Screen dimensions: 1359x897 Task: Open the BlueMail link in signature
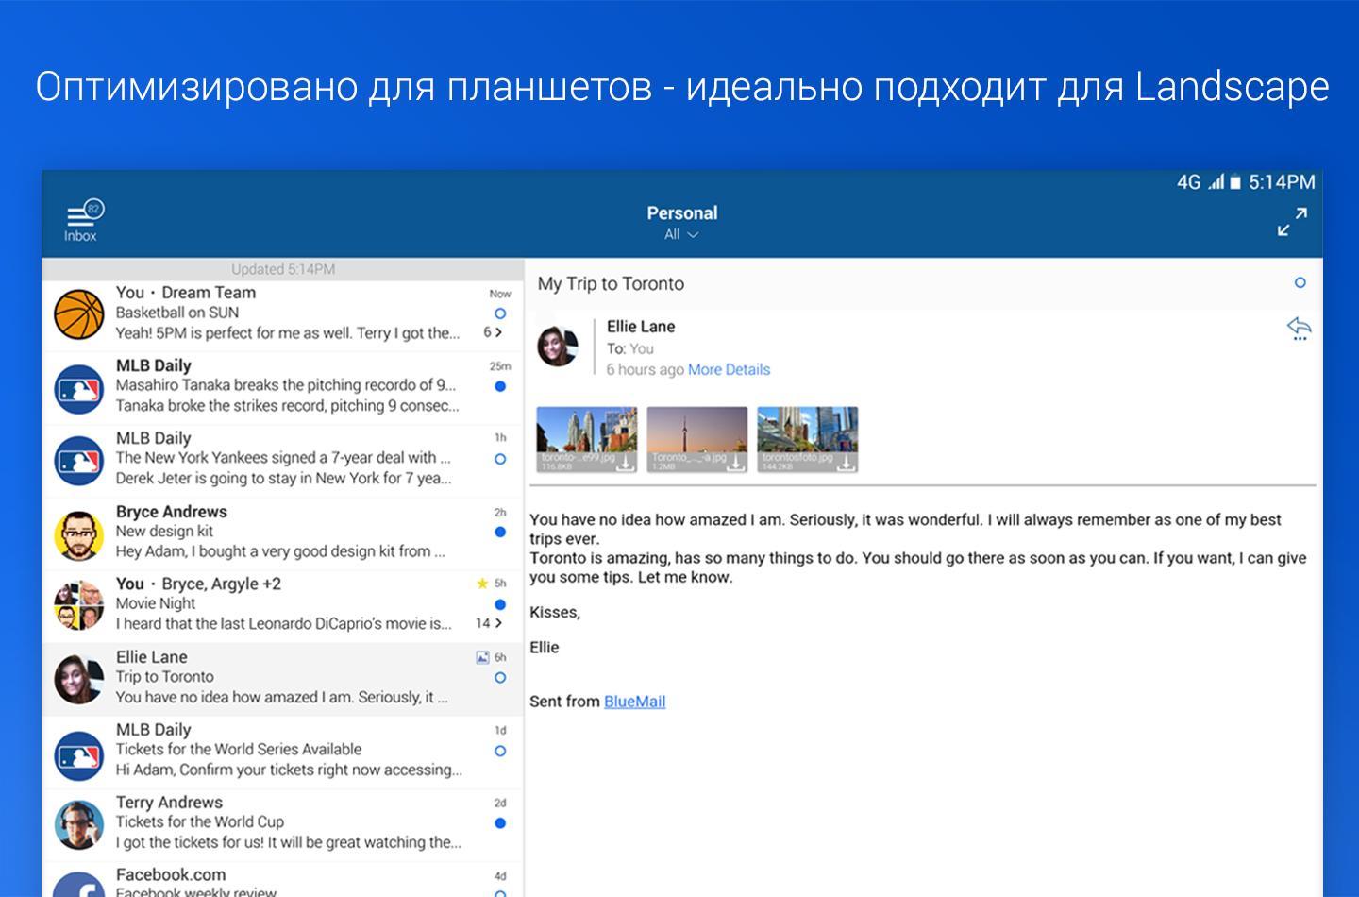pyautogui.click(x=634, y=702)
